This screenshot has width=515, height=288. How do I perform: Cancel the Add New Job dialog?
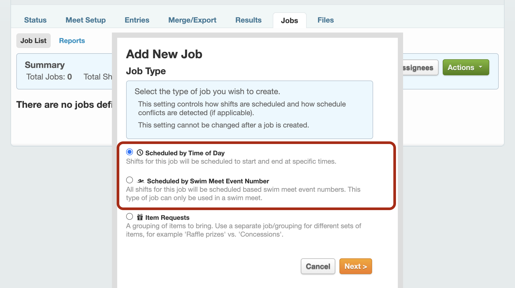coord(318,266)
